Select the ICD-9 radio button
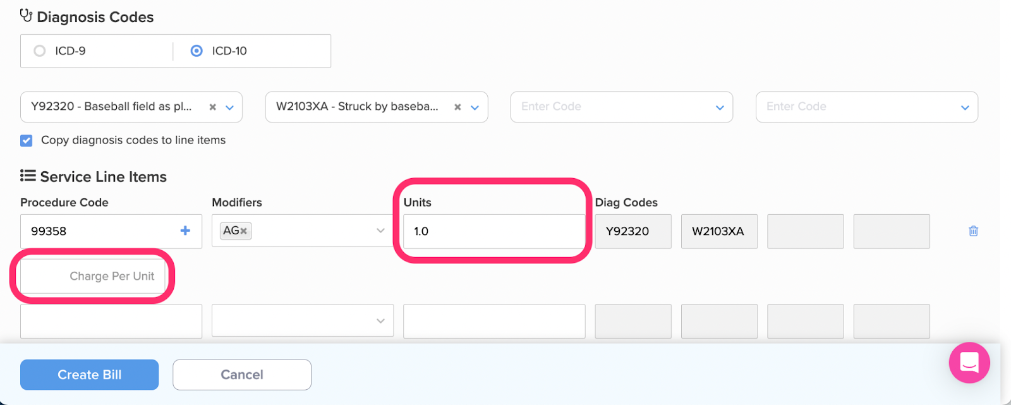This screenshot has width=1011, height=405. click(40, 51)
